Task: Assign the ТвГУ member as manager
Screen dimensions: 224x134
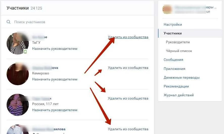Action: click(x=55, y=49)
